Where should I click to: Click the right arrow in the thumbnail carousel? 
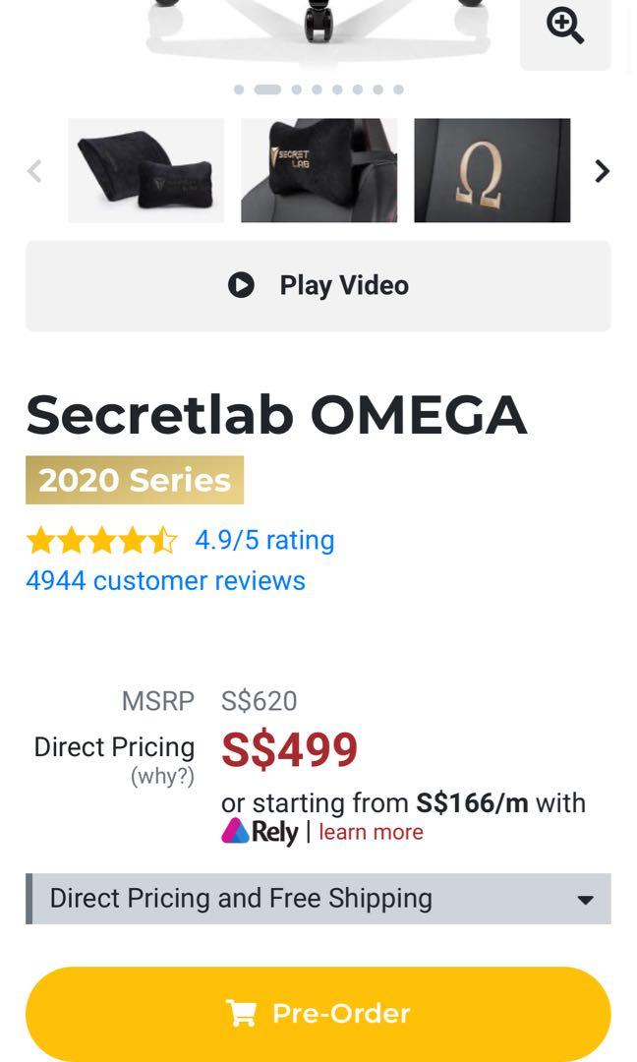[603, 170]
